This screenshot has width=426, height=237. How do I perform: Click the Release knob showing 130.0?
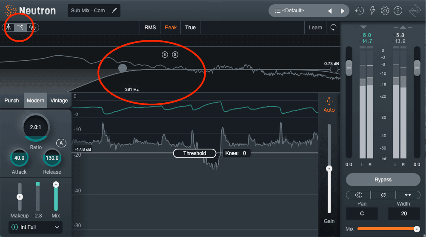coord(52,158)
